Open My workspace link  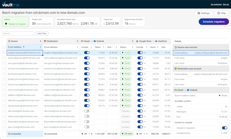[x=216, y=4]
